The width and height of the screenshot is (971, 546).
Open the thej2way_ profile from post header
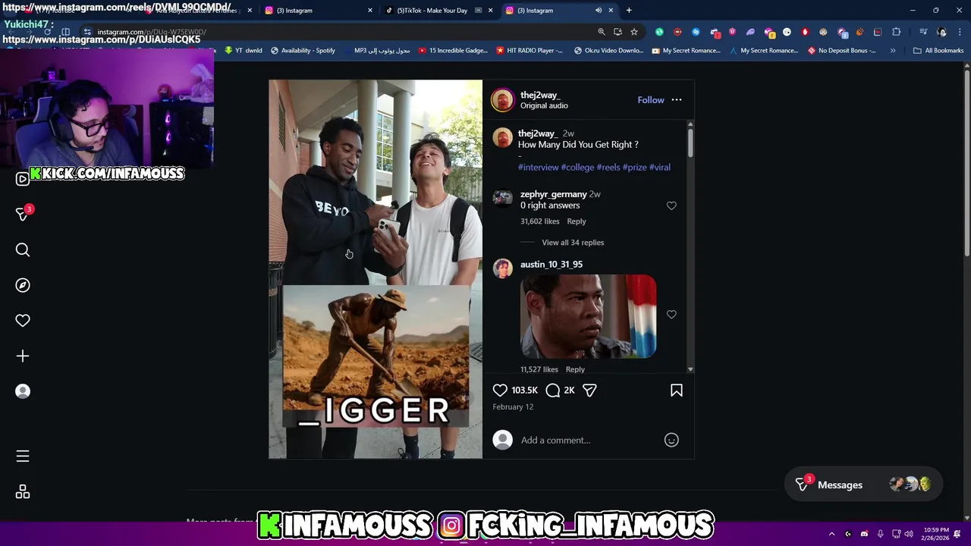tap(540, 95)
